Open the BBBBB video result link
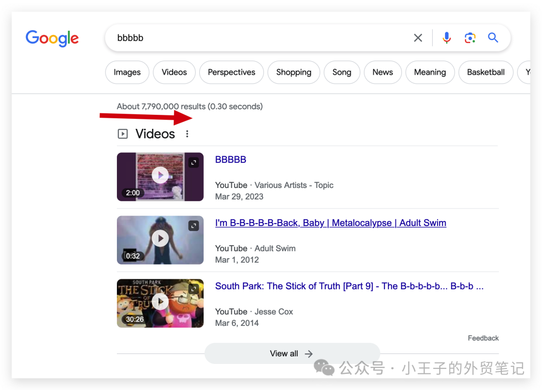The height and width of the screenshot is (390, 542). 230,159
